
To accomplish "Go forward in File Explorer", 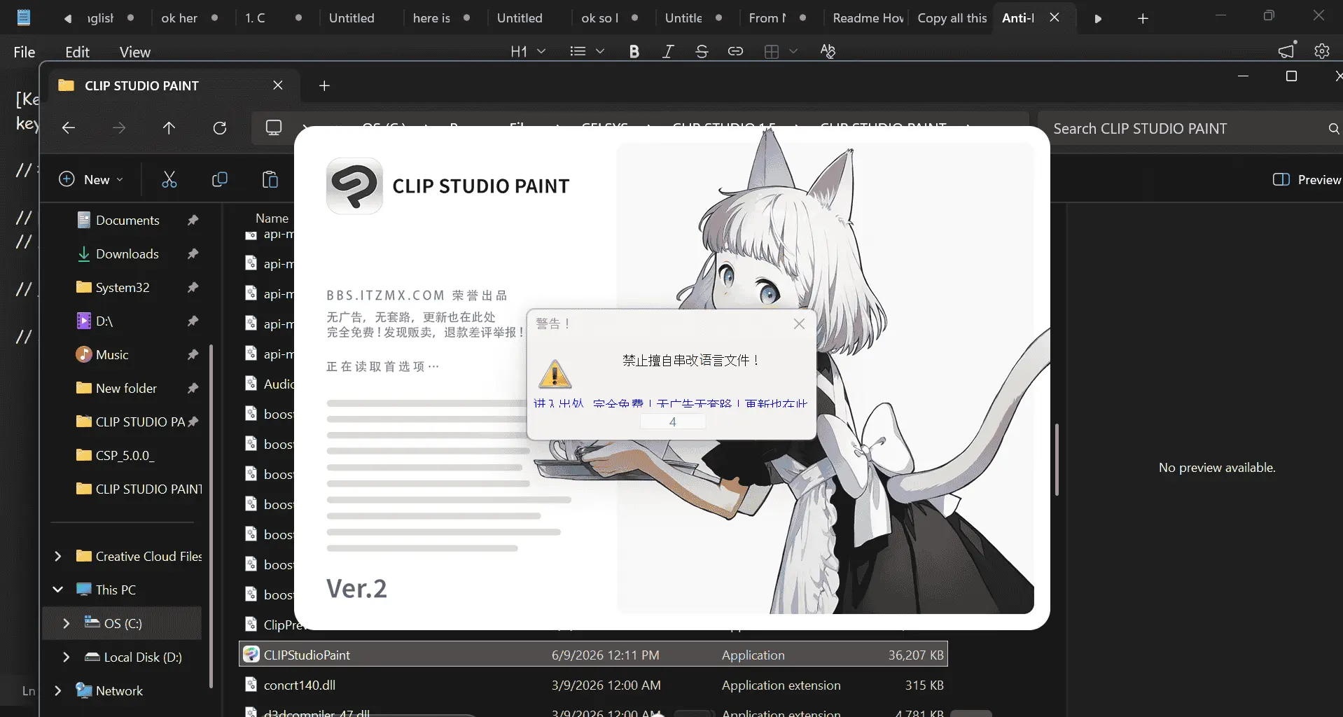I will 119,127.
